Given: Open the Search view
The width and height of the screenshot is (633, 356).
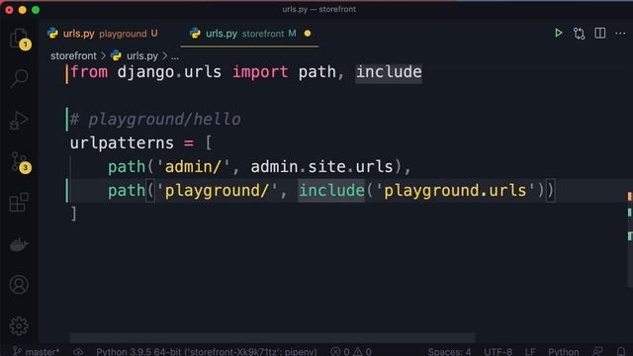Looking at the screenshot, I should coord(19,78).
